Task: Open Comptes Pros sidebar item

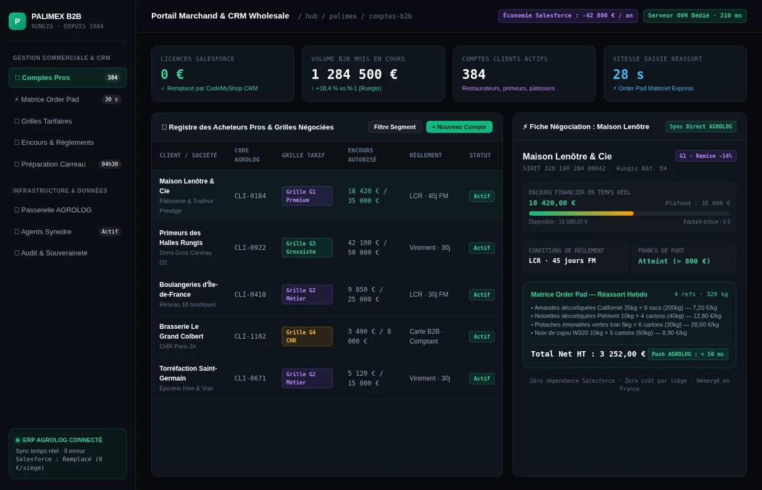Action: click(x=67, y=77)
